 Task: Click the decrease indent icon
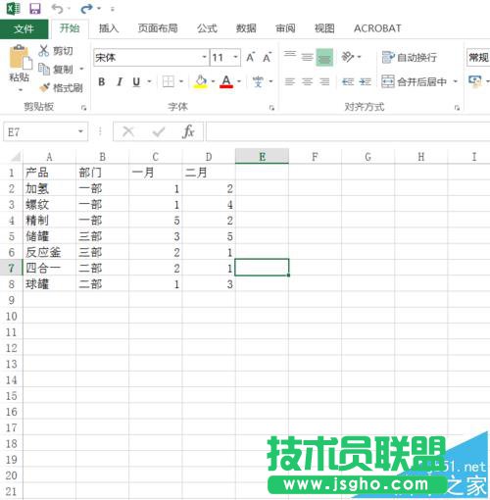click(348, 81)
